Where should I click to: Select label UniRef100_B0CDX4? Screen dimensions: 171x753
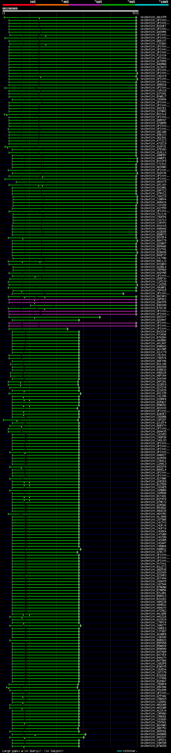coord(153,332)
